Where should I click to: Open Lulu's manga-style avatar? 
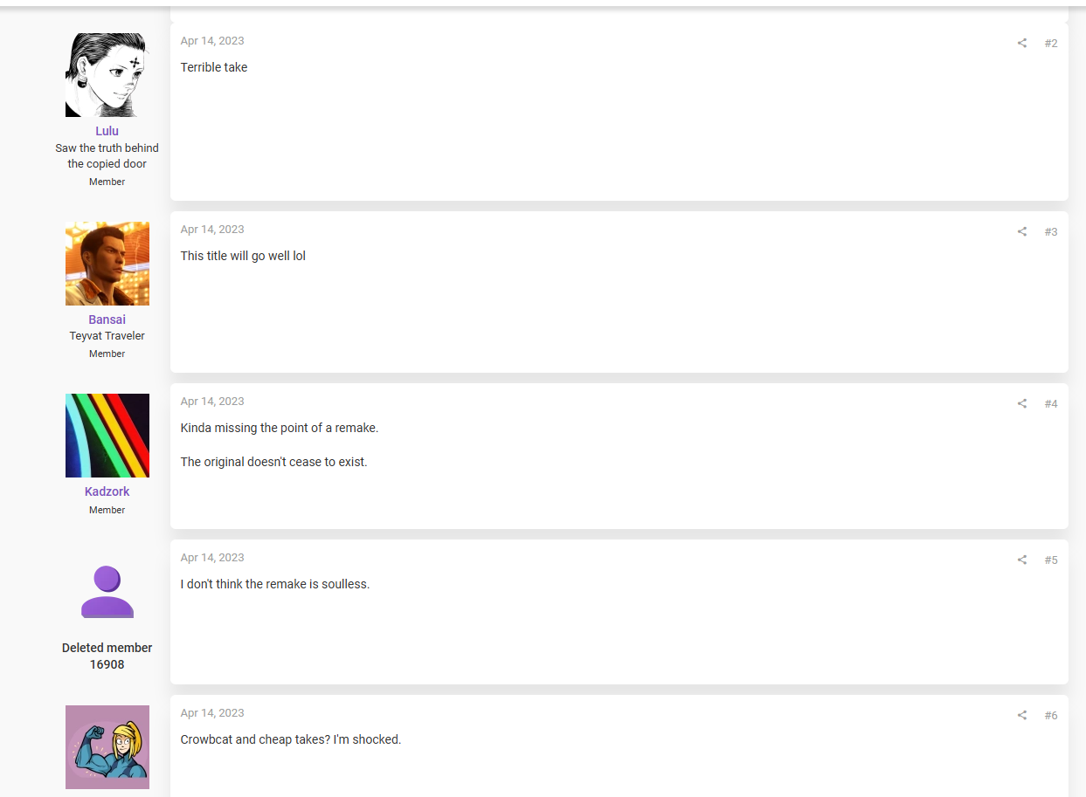point(107,75)
